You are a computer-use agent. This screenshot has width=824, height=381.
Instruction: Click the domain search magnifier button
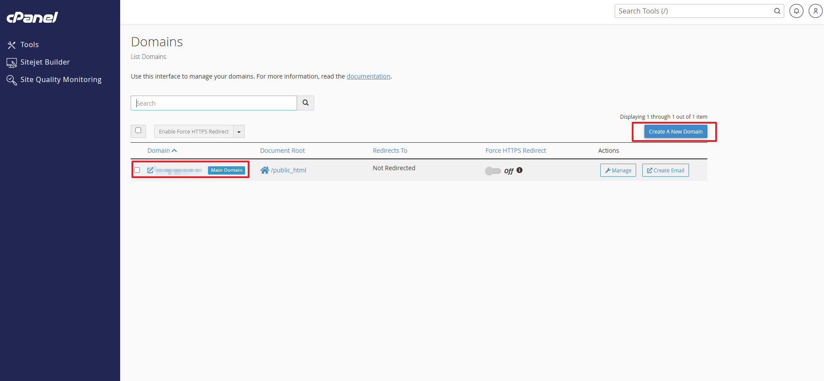(305, 103)
